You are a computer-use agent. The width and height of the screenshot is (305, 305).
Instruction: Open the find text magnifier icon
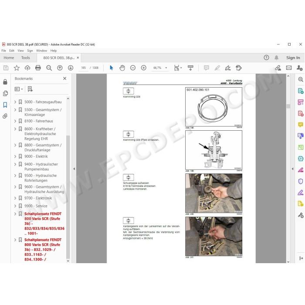pos(49,68)
